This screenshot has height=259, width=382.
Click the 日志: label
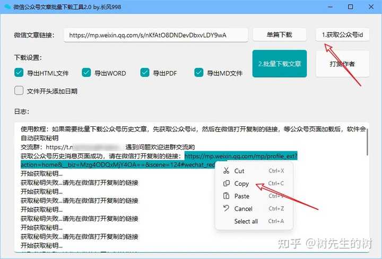pyautogui.click(x=22, y=111)
